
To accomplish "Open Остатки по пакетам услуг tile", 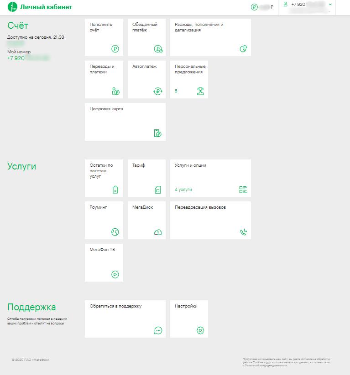I will [104, 178].
